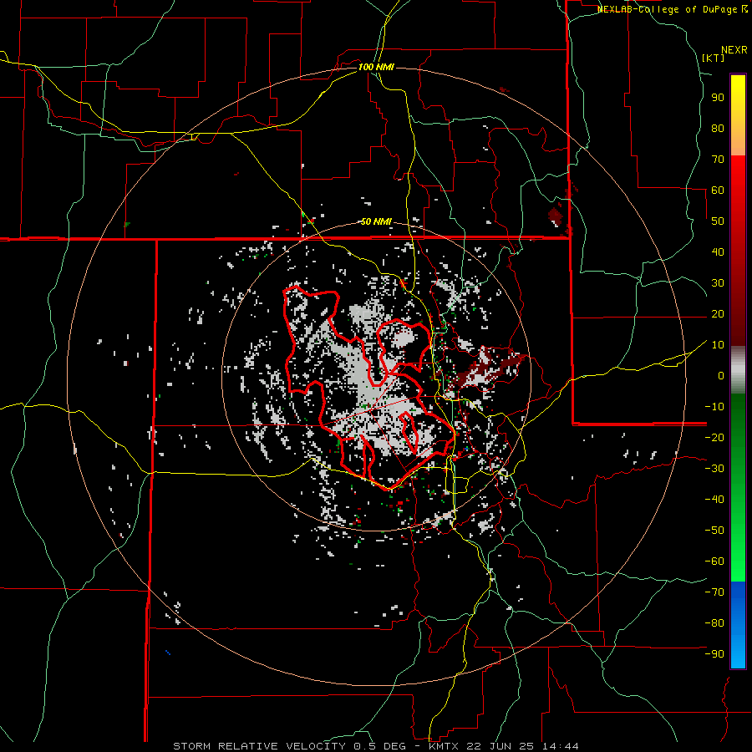752x752 pixels.
Task: Click the -50 scale label
Action: point(714,531)
